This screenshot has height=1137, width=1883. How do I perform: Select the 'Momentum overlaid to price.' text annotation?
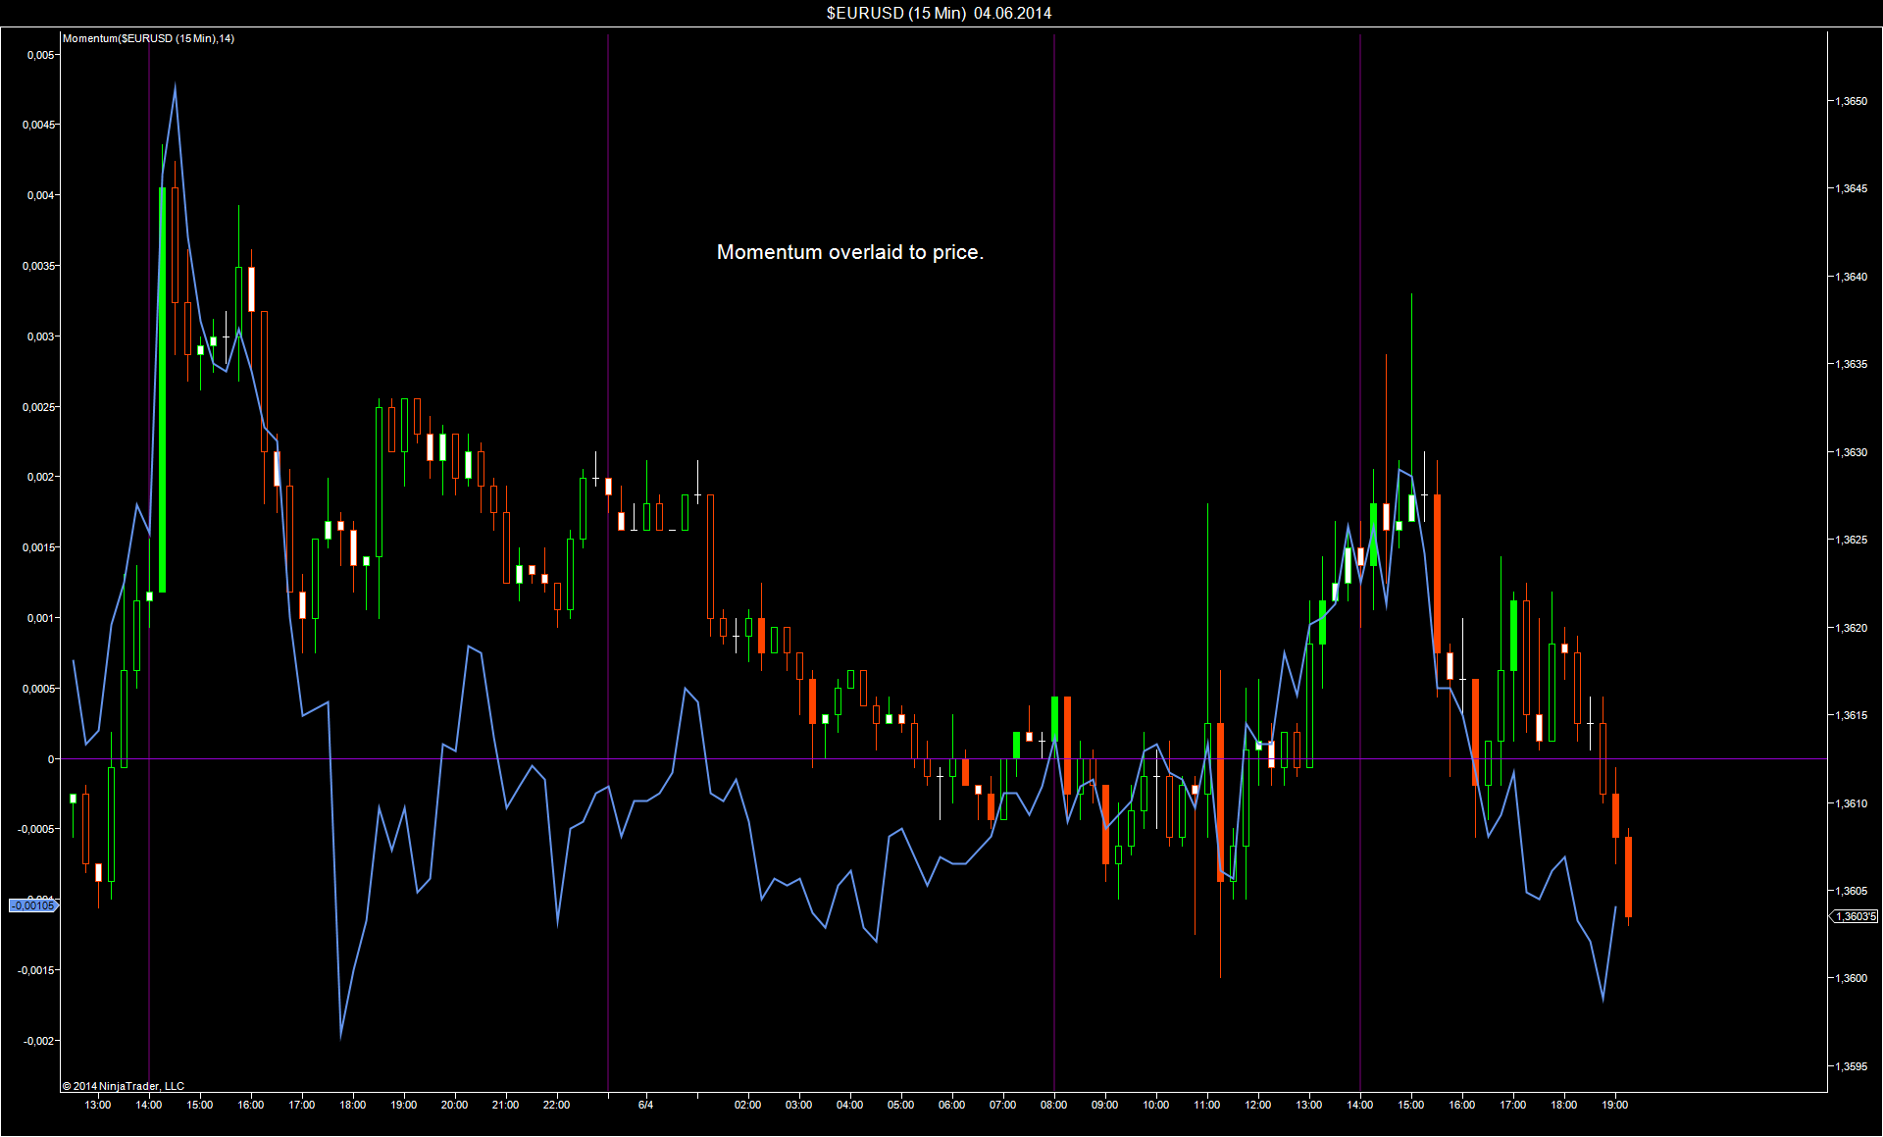[x=849, y=252]
